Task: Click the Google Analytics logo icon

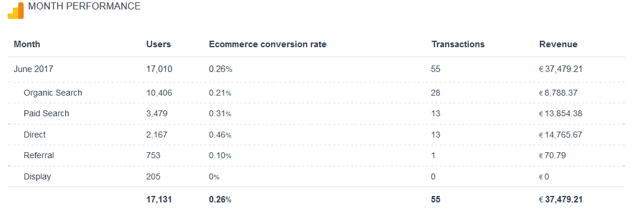Action: coord(15,11)
